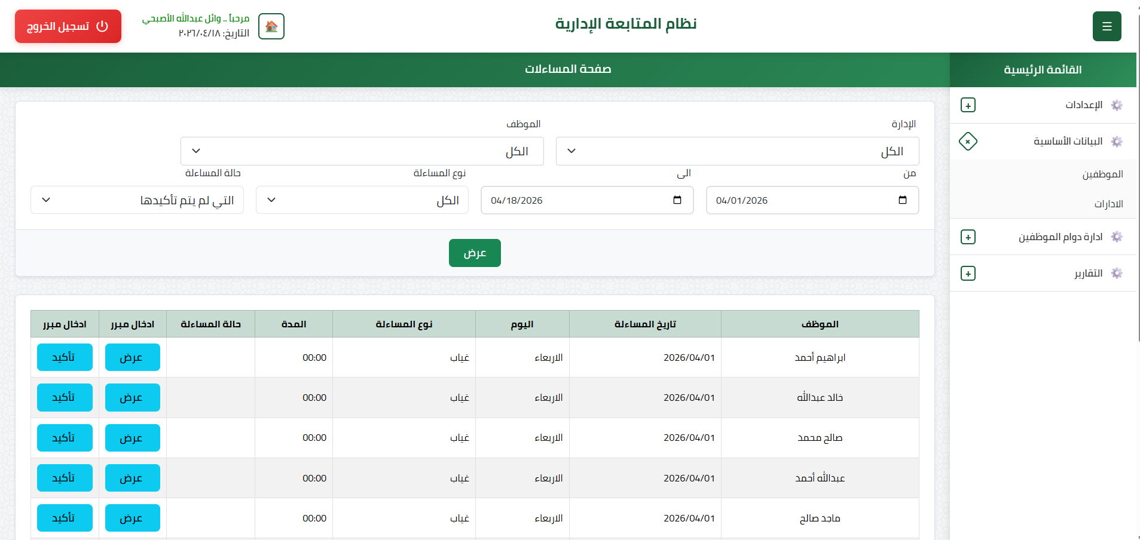
Task: Click gear icon beside البيانات الأساسية
Action: point(1117,142)
